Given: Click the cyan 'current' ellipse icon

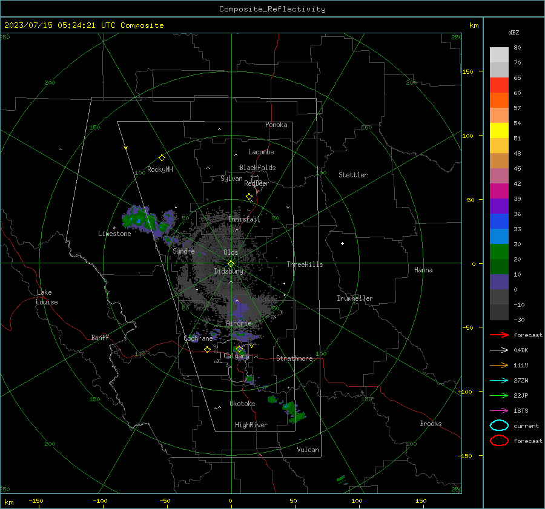Looking at the screenshot, I should click(499, 425).
